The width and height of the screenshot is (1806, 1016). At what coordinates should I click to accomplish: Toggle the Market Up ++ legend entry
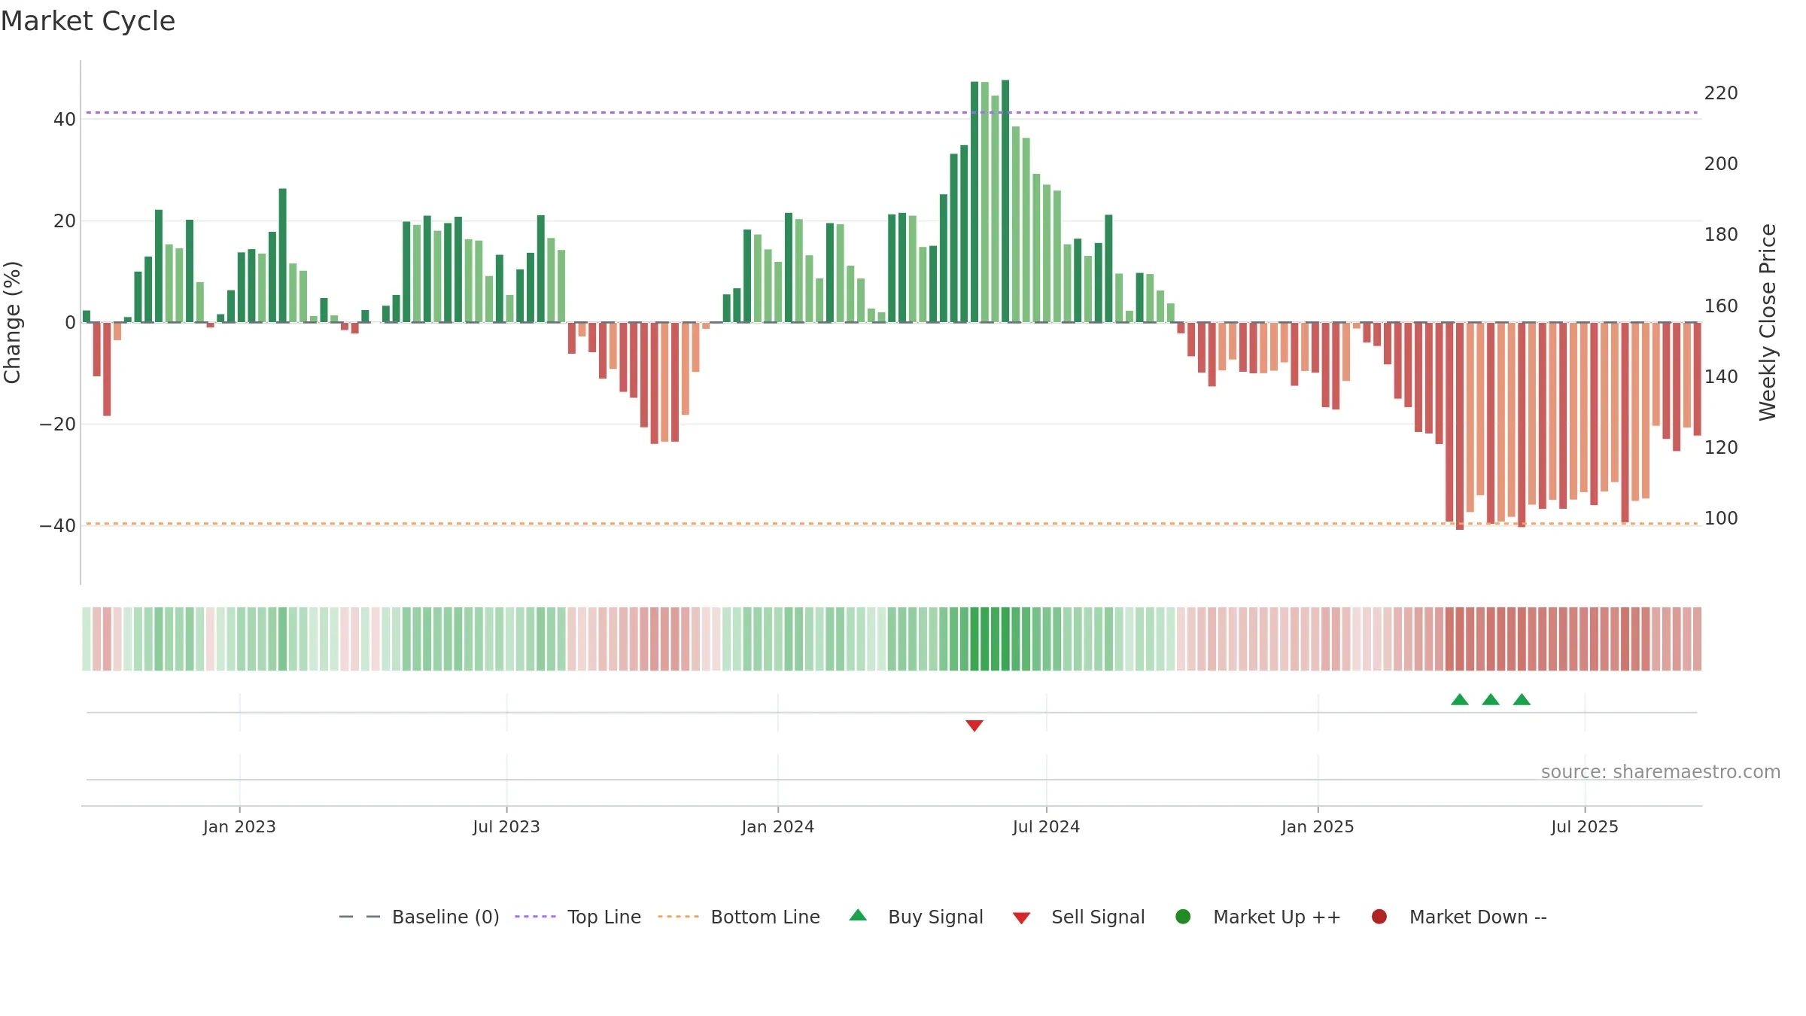(1258, 917)
